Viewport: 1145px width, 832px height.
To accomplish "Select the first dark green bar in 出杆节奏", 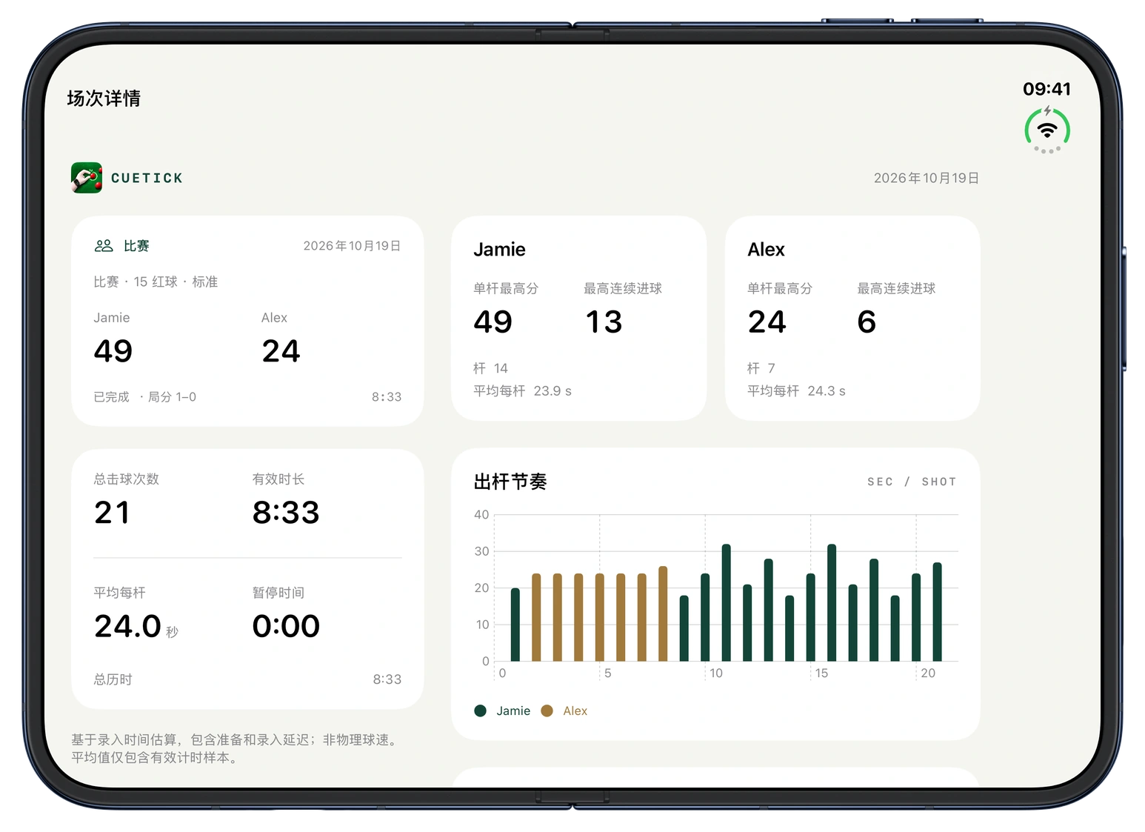I will 515,625.
